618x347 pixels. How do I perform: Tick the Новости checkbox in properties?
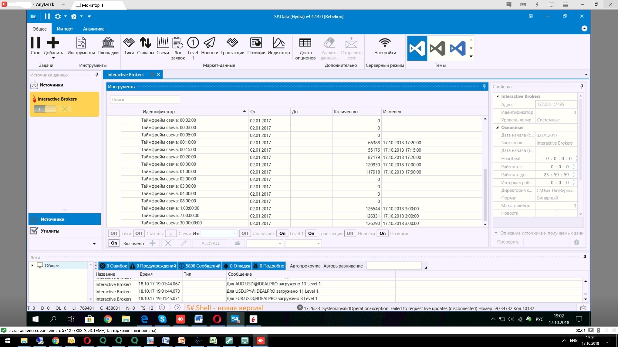pos(556,213)
